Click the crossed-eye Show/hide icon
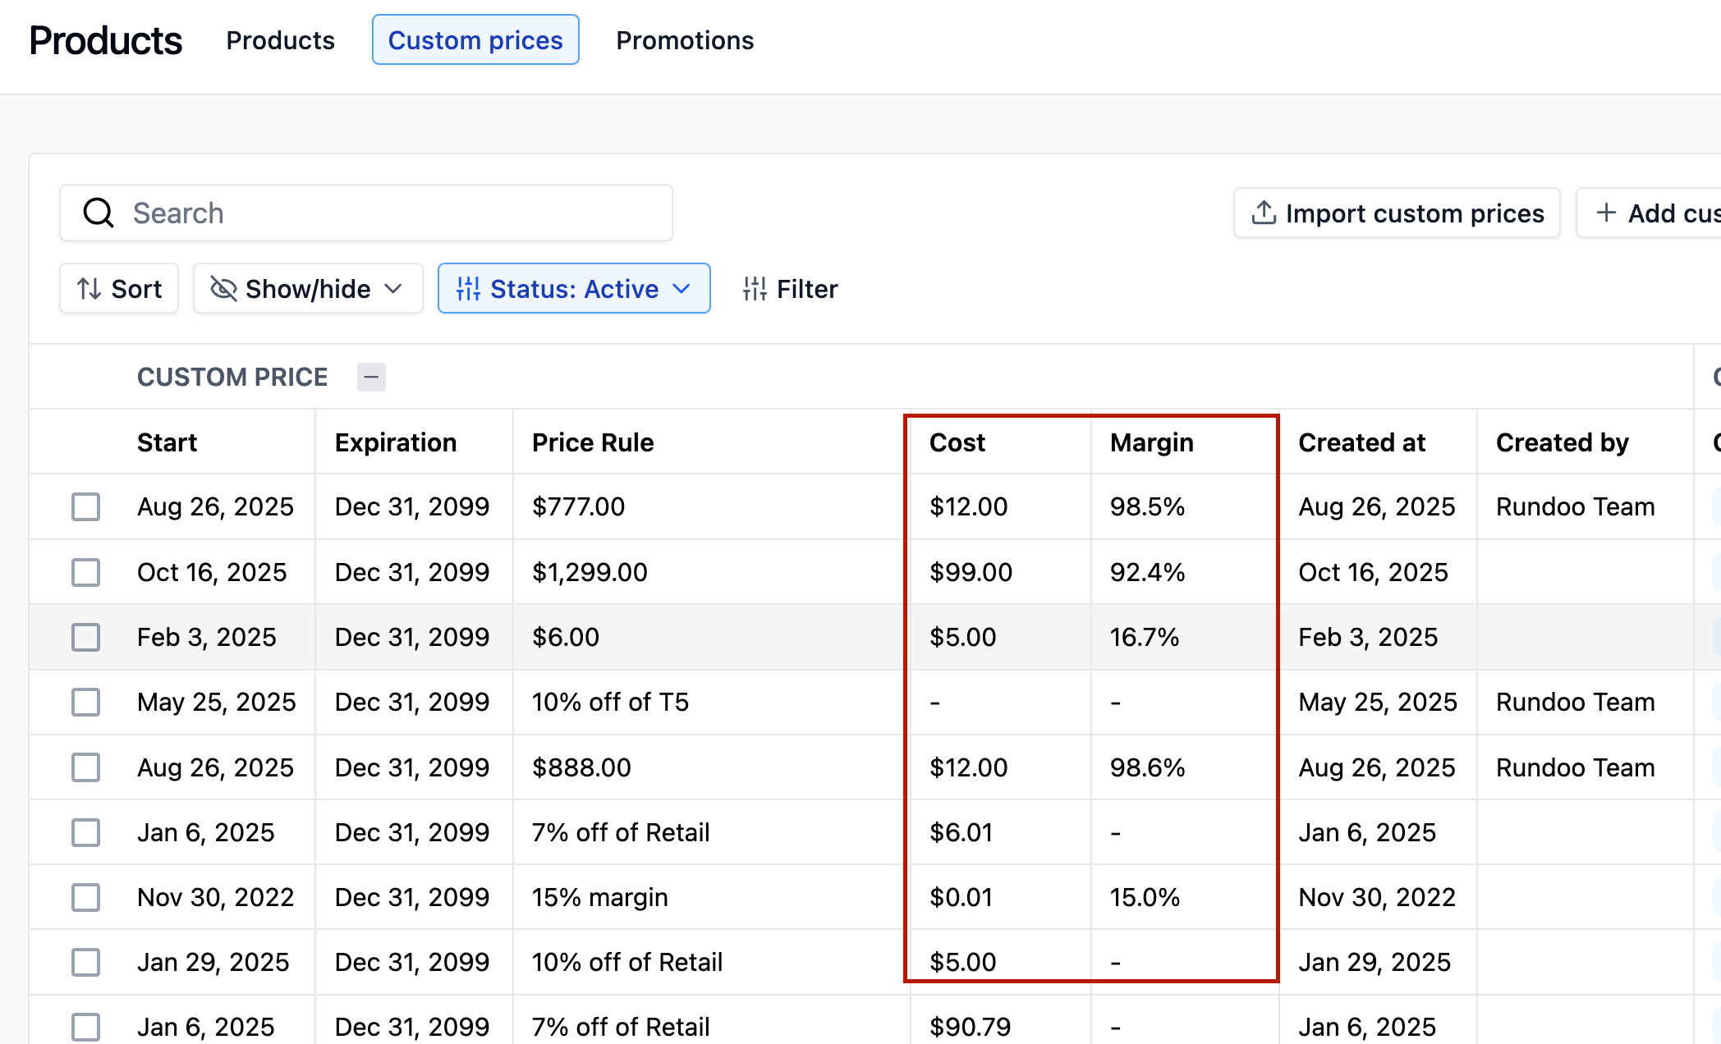The width and height of the screenshot is (1721, 1044). pos(223,289)
